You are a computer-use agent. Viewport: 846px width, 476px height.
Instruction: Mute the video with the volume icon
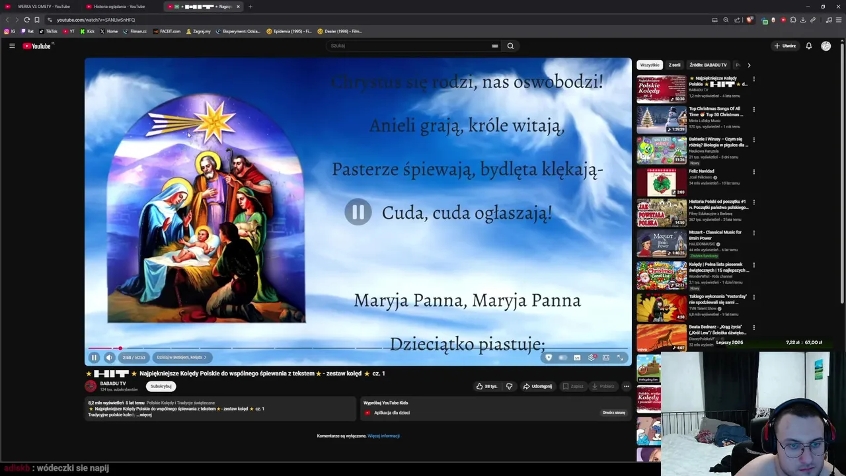110,358
